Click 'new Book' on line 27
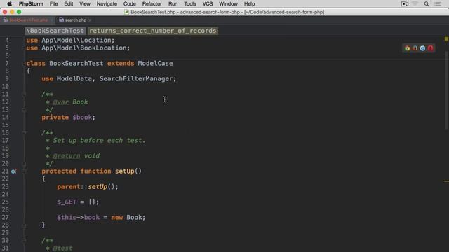 click(x=126, y=218)
